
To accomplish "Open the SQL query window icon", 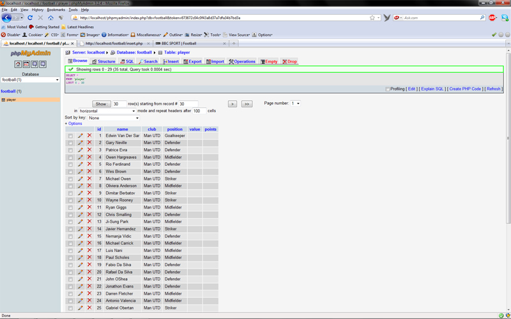I will [26, 64].
